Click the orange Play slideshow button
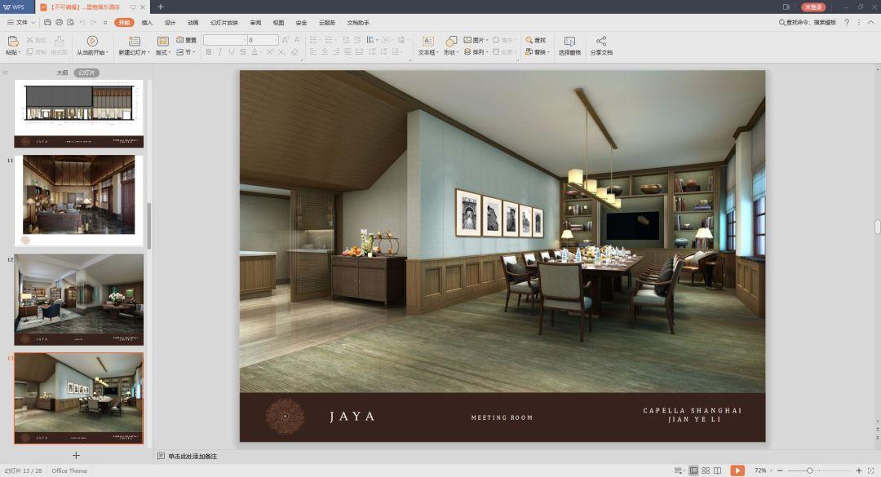This screenshot has height=477, width=881. coord(737,470)
